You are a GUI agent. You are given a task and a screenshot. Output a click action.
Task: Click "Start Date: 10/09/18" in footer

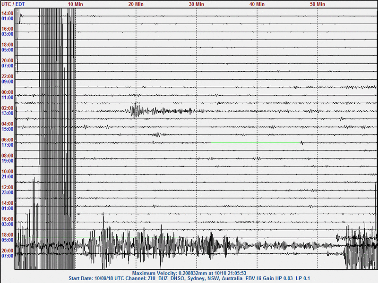[91, 278]
